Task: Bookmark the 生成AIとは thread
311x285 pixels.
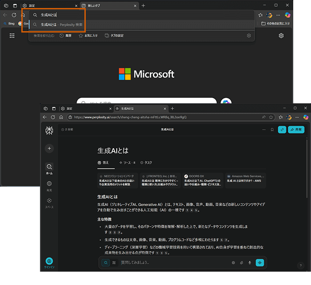Action: click(x=272, y=130)
